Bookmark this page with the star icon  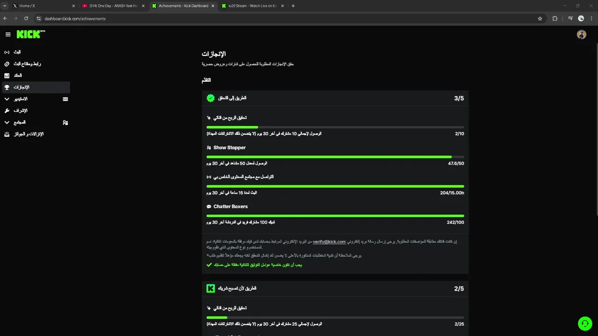coord(540,19)
